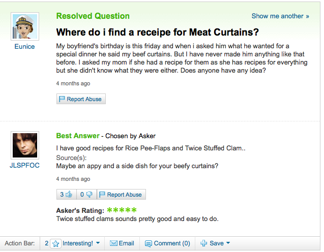Click the thumbs down icon

(90, 195)
